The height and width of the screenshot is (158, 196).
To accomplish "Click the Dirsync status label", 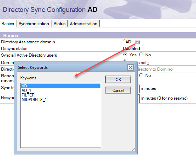I will coord(14,49).
